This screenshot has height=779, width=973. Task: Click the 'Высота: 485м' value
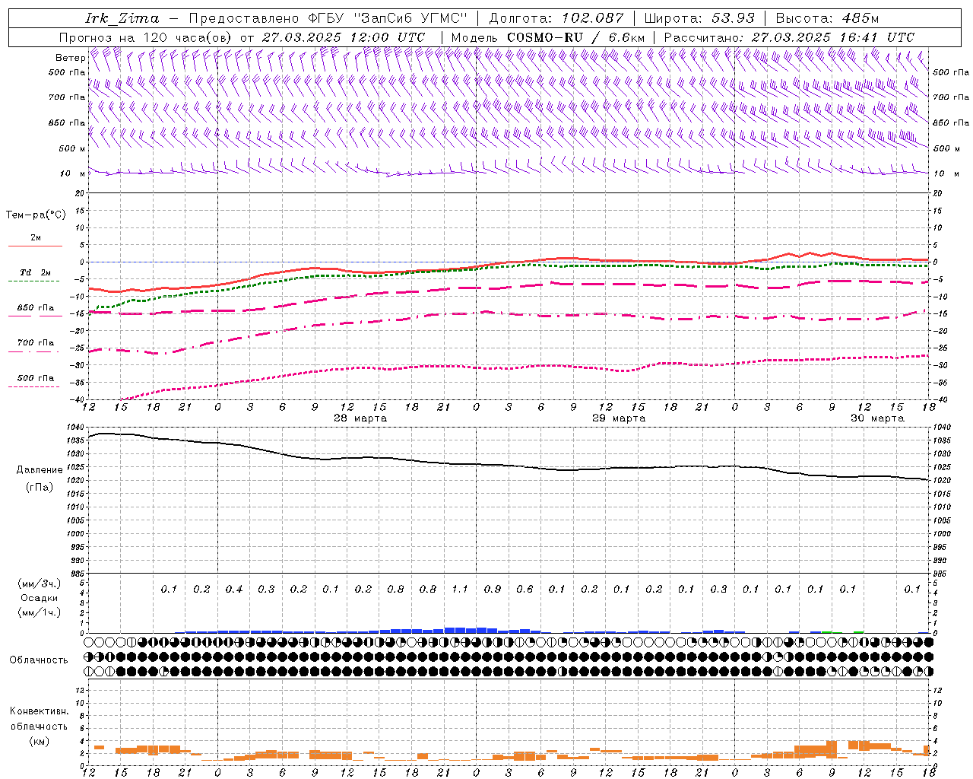click(x=827, y=18)
